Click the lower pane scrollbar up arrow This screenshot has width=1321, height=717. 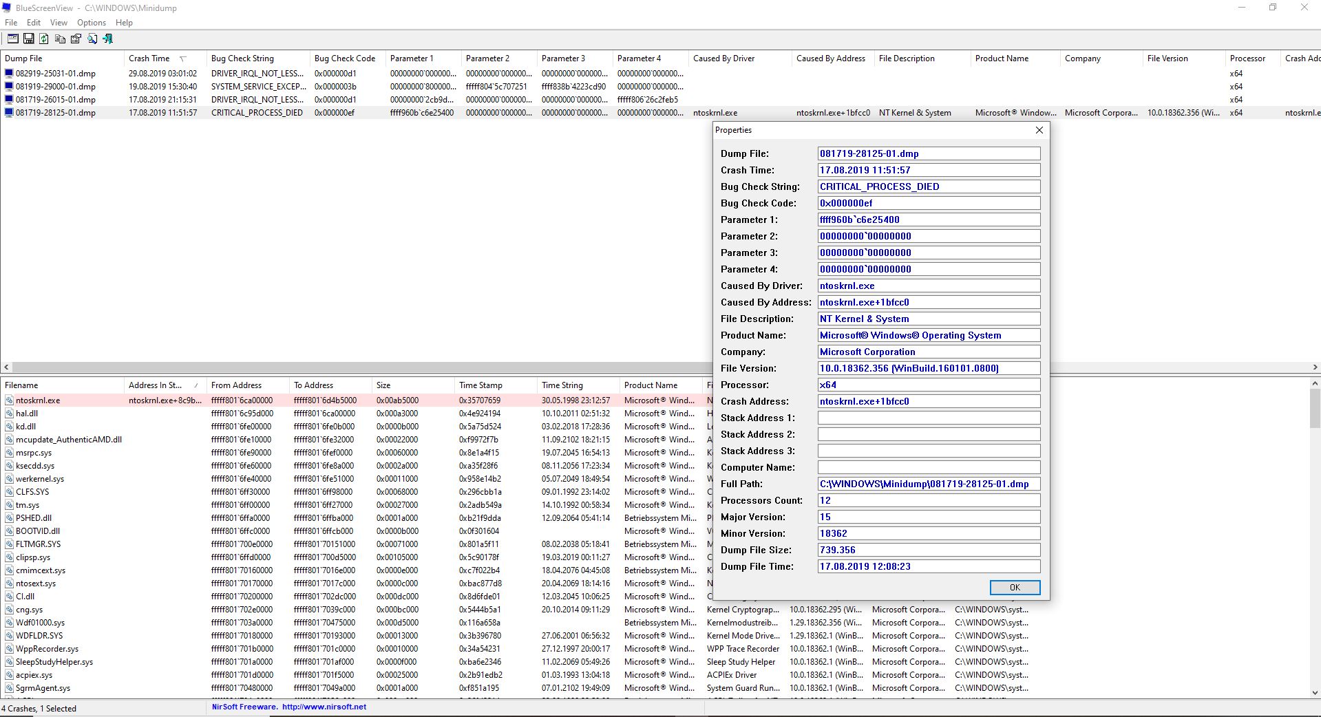pos(1315,383)
